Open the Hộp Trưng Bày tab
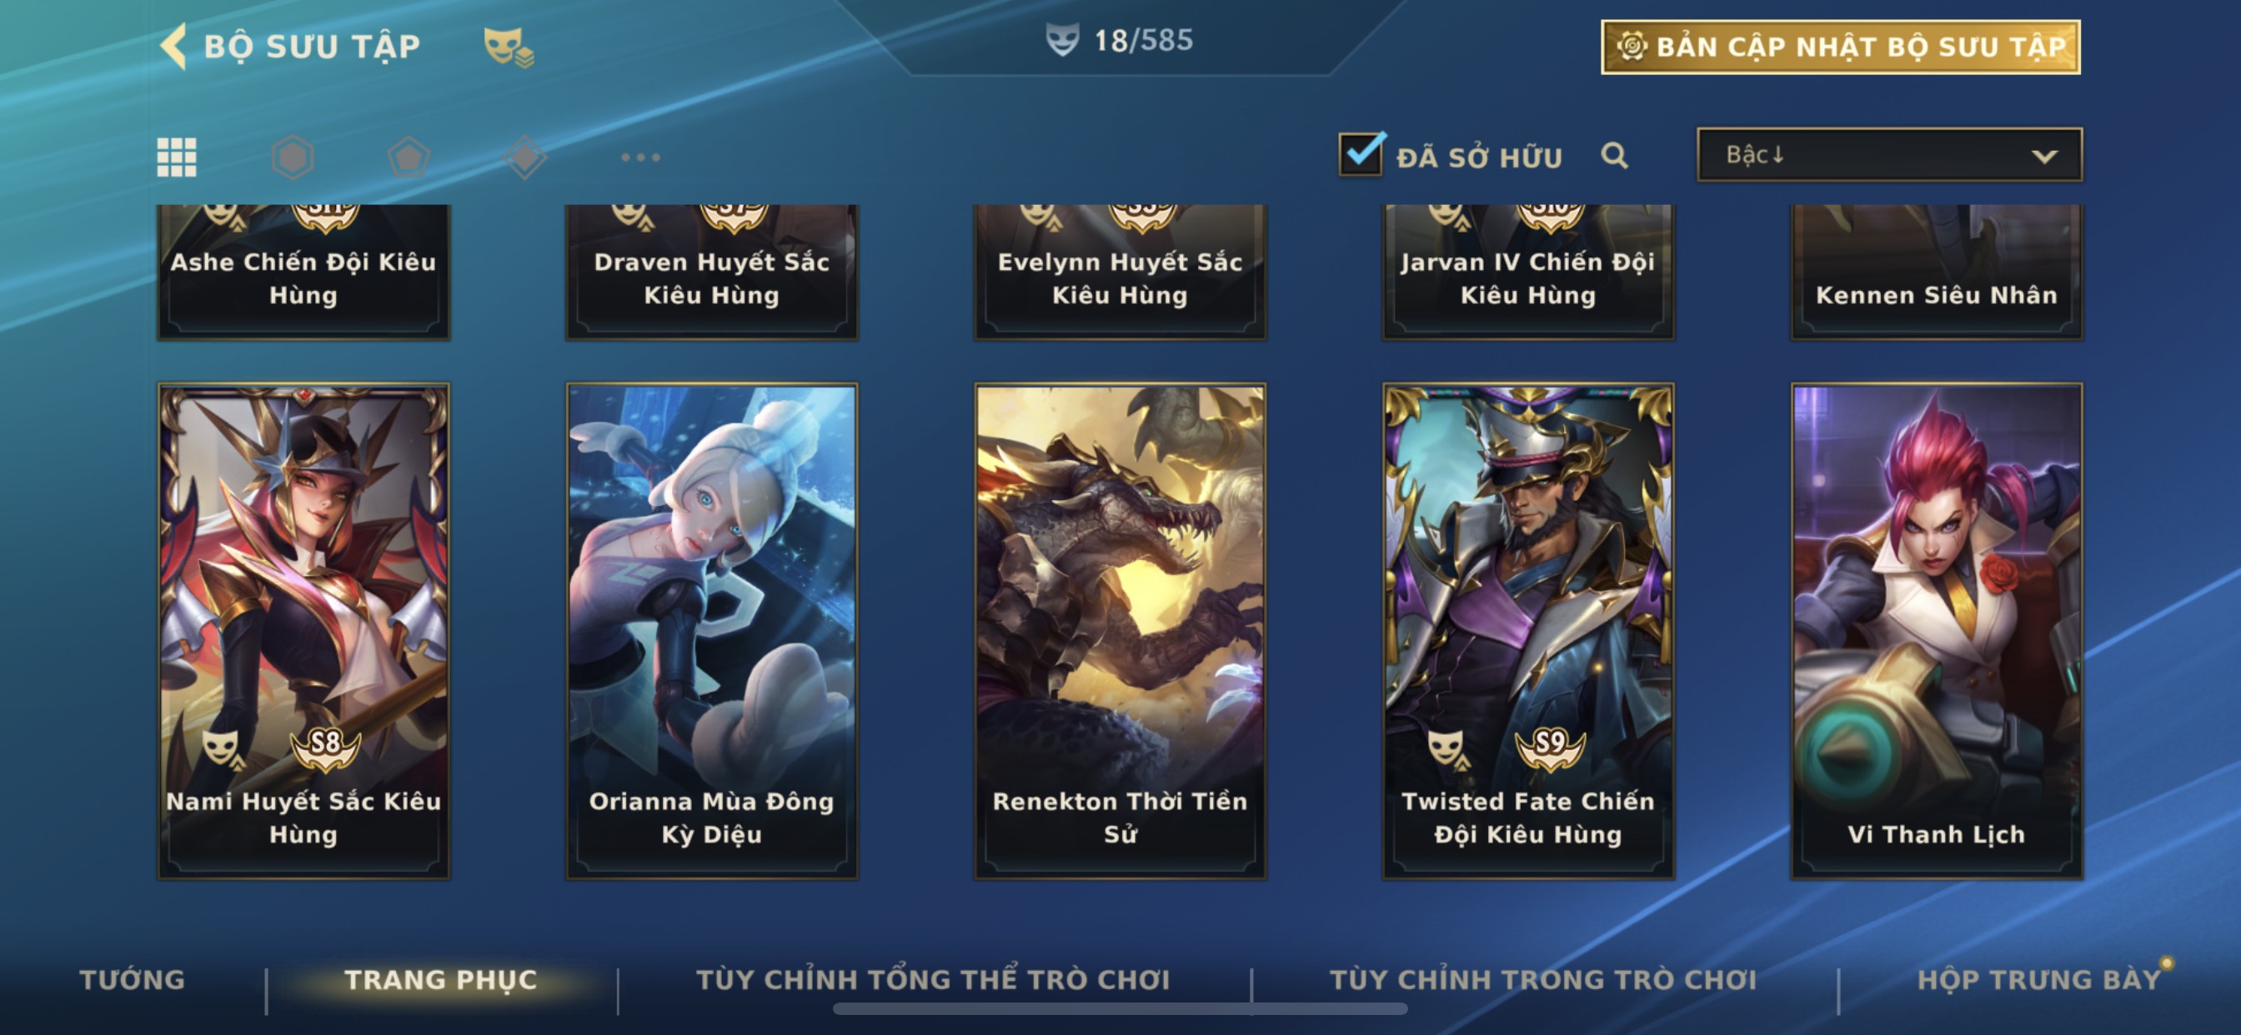Screen dimensions: 2241x1035 pos(2039,979)
